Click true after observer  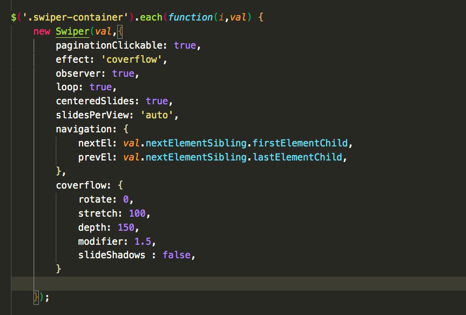coord(123,73)
